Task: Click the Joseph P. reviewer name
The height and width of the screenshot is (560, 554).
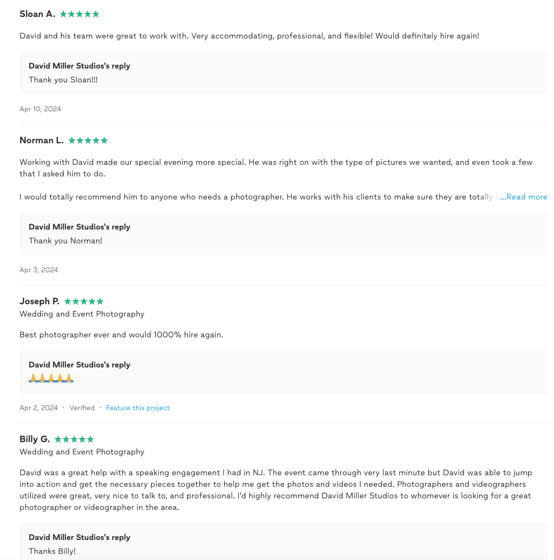Action: [x=39, y=302]
